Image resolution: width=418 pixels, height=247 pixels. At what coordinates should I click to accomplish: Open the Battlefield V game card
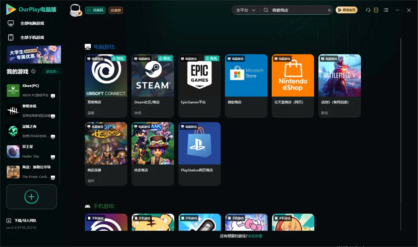339,86
